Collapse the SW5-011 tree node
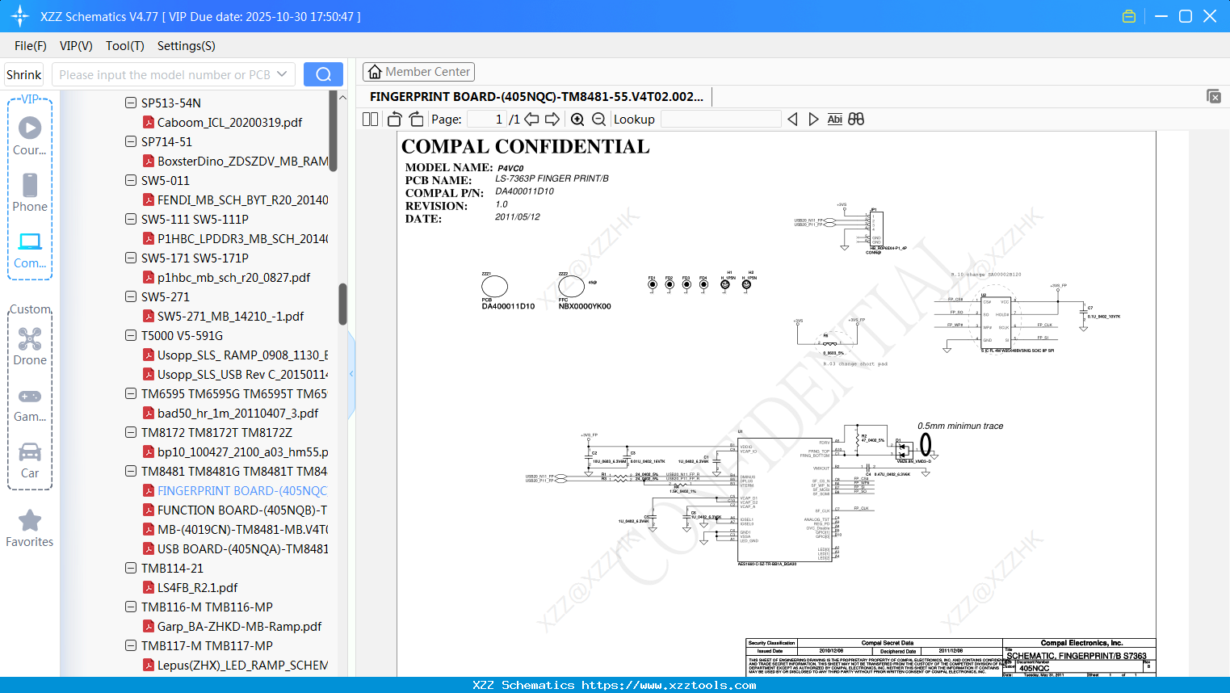The image size is (1230, 693). (x=131, y=180)
